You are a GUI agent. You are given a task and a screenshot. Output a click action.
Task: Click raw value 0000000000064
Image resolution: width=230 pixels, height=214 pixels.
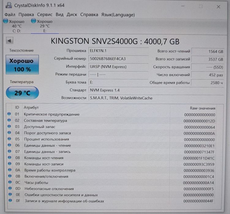(199, 127)
